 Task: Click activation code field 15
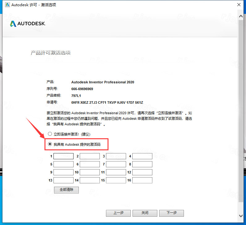click(116, 180)
